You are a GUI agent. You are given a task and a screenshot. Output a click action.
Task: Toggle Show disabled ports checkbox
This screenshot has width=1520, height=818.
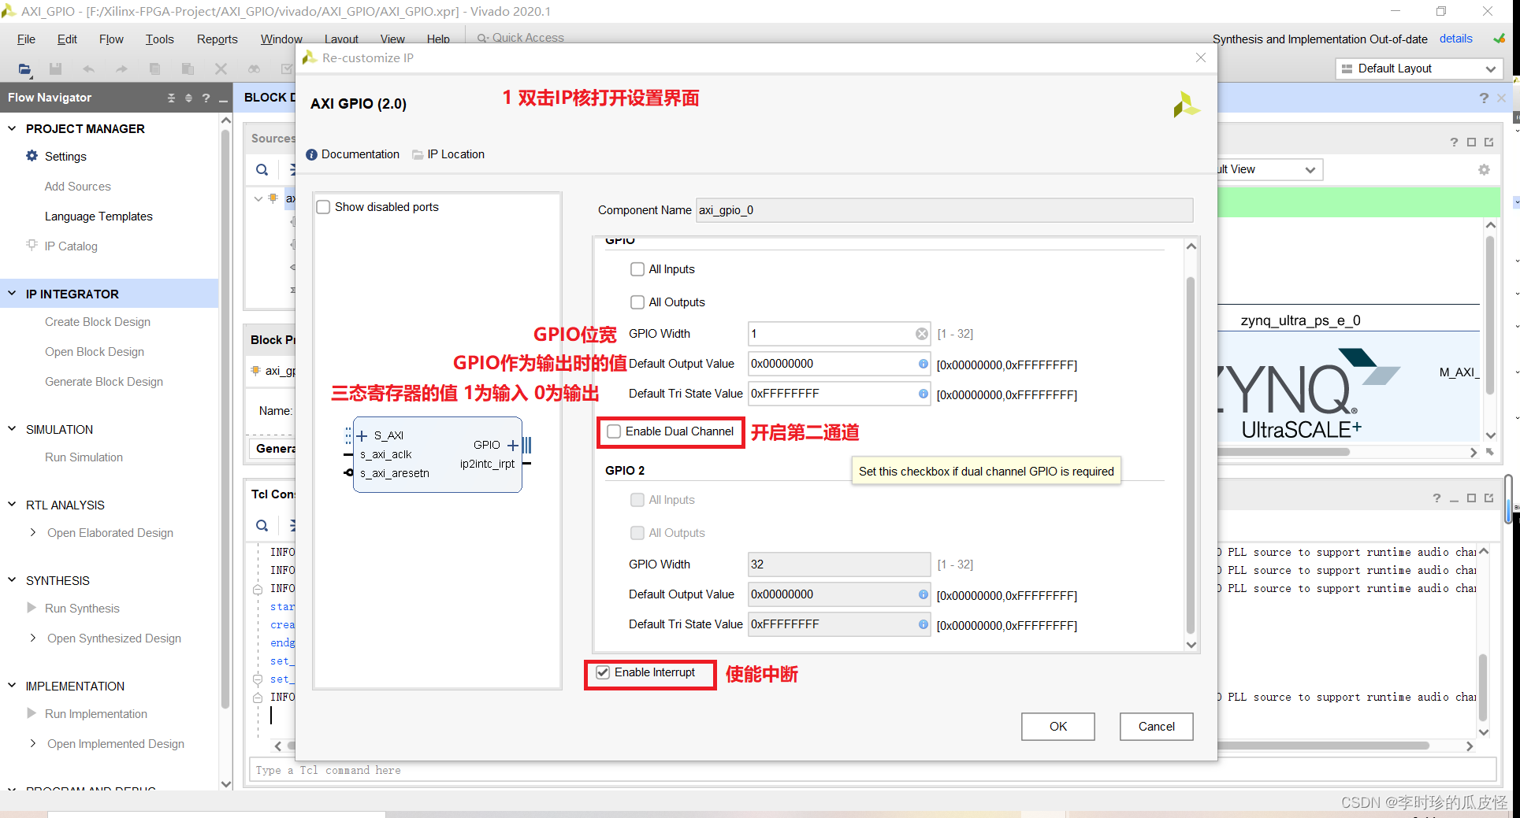point(323,207)
